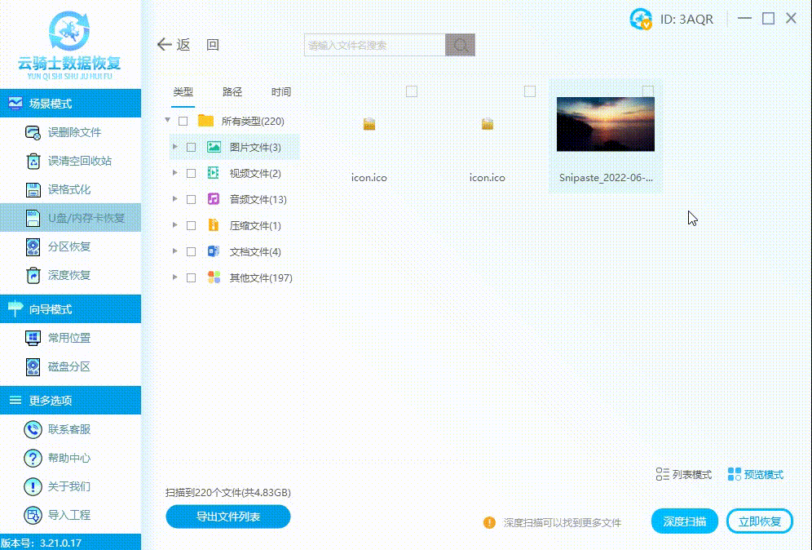Click the user account avatar icon
This screenshot has width=812, height=550.
click(x=641, y=20)
